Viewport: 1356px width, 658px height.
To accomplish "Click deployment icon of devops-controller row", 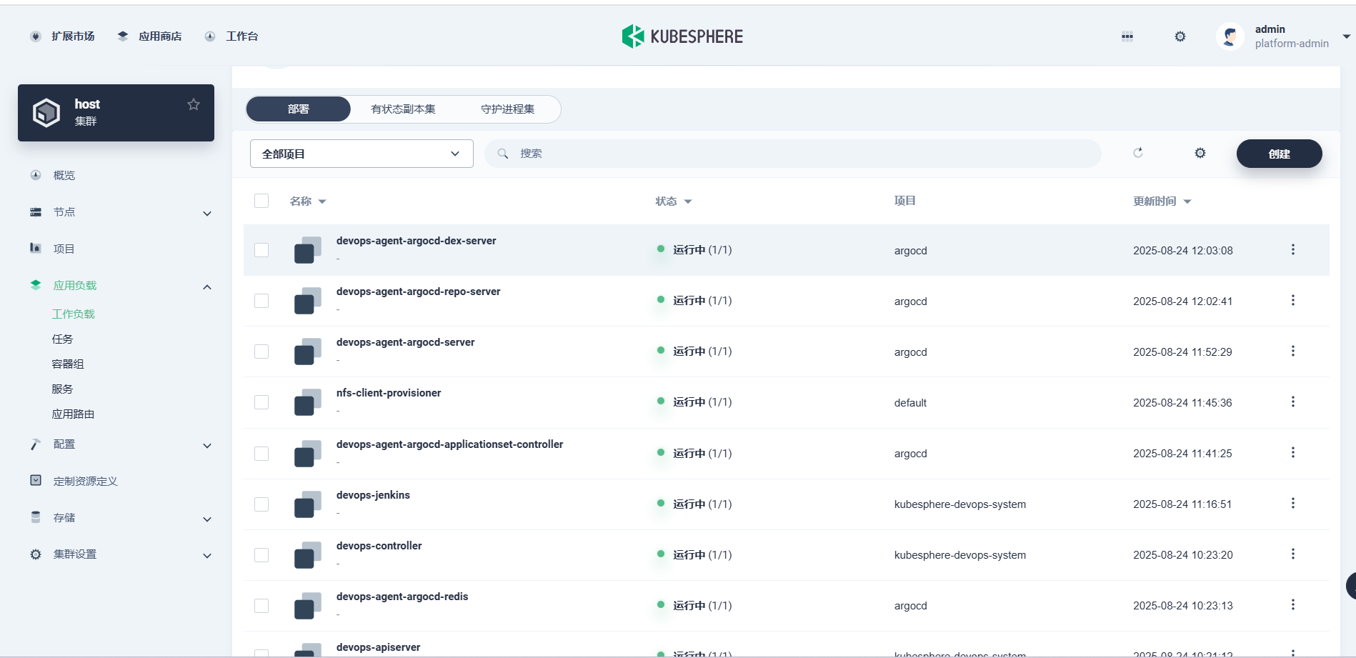I will pyautogui.click(x=308, y=555).
